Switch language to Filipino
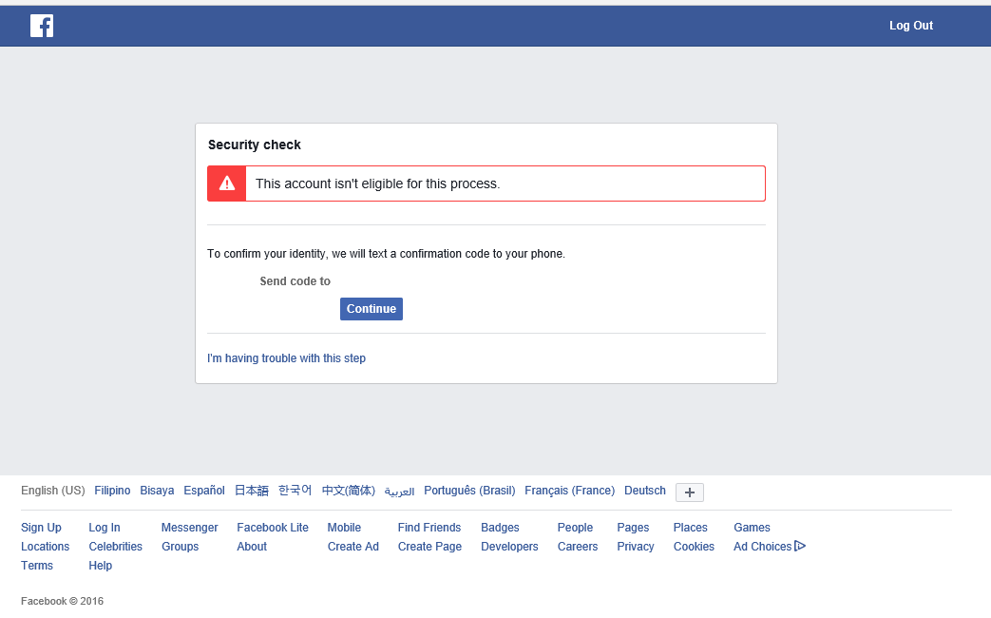This screenshot has height=618, width=991. [112, 491]
